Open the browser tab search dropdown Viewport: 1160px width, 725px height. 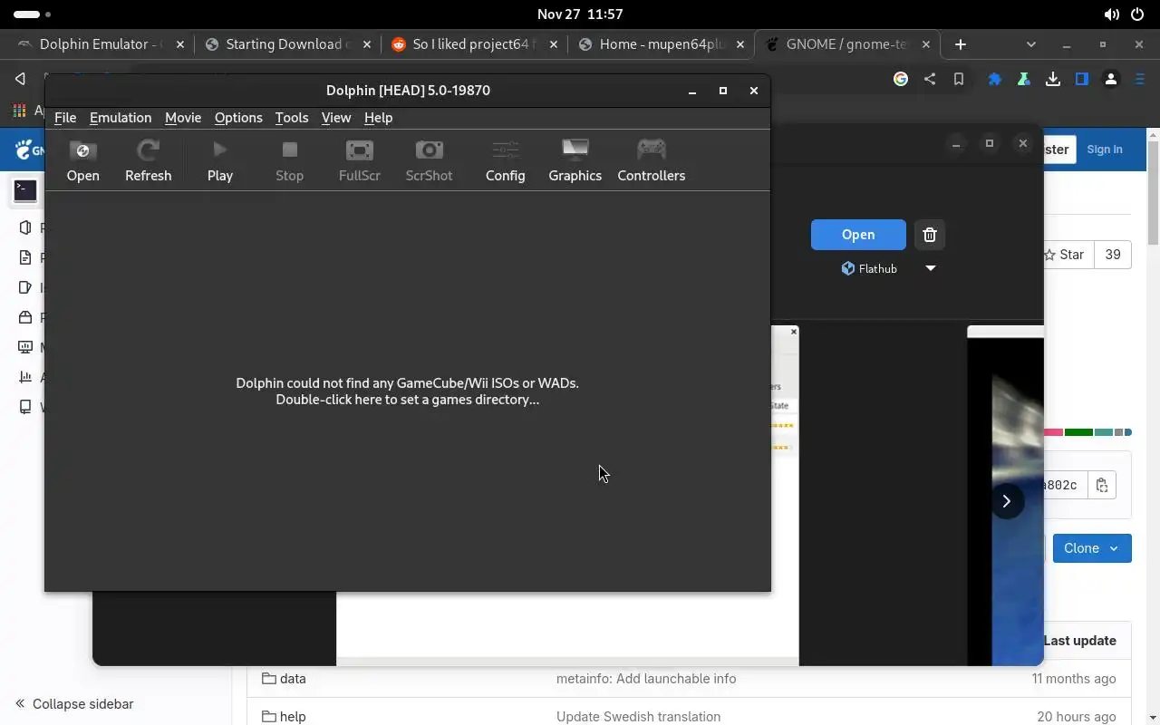(1030, 43)
